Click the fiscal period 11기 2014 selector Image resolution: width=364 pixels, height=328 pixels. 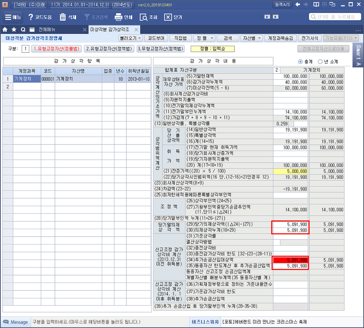pos(91,5)
